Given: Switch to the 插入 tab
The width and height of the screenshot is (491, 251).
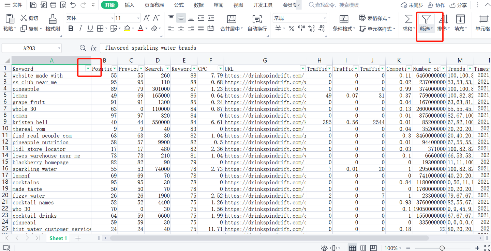Looking at the screenshot, I should pyautogui.click(x=130, y=5).
